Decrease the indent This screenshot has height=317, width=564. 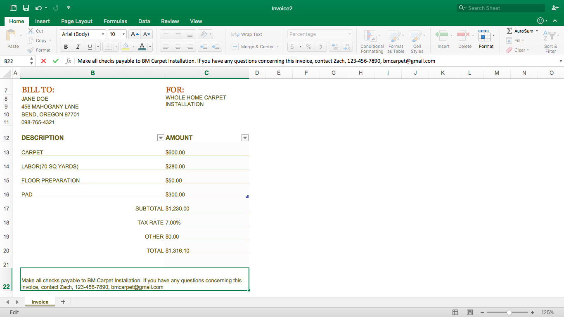204,47
